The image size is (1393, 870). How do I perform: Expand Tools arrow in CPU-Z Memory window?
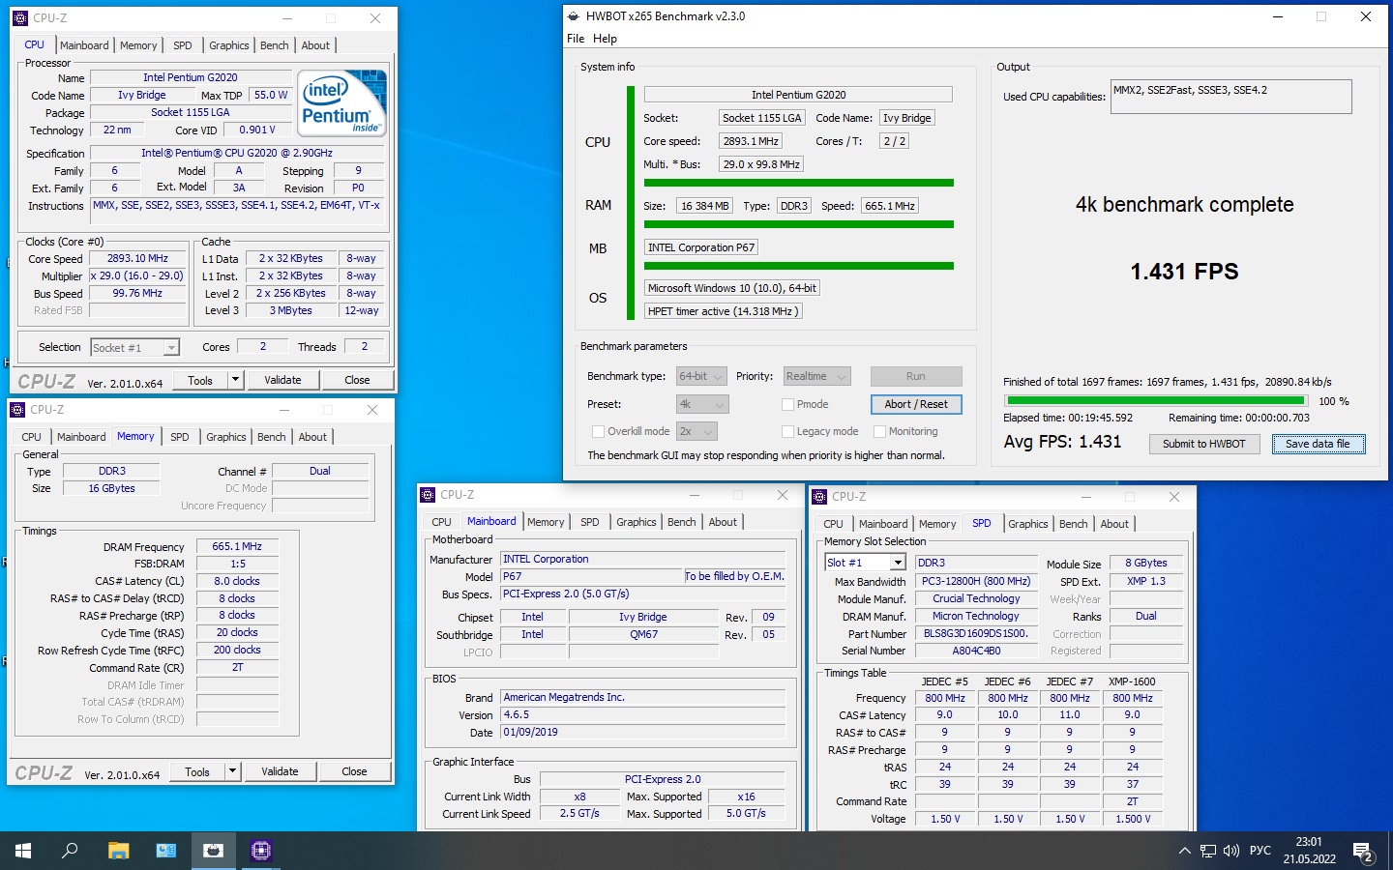pos(232,771)
